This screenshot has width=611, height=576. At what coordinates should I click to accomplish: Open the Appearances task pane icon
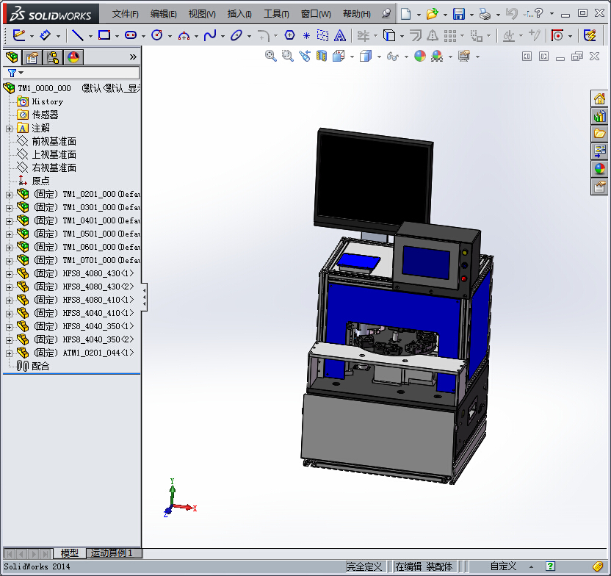point(600,169)
